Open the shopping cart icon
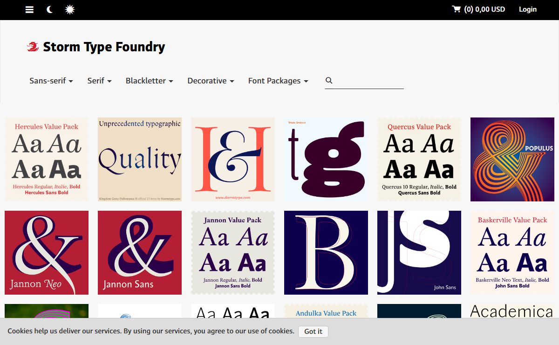This screenshot has width=559, height=345. coord(456,9)
